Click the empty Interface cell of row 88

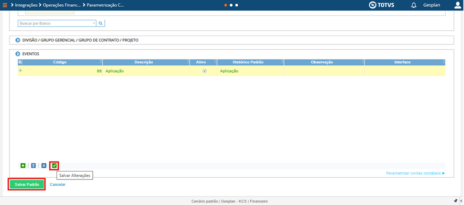405,71
